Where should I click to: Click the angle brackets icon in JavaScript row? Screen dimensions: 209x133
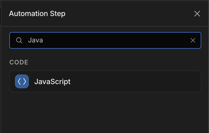point(22,82)
